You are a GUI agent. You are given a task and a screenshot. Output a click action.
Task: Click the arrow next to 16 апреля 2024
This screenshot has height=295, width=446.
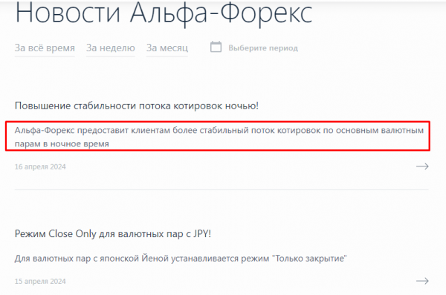point(422,166)
